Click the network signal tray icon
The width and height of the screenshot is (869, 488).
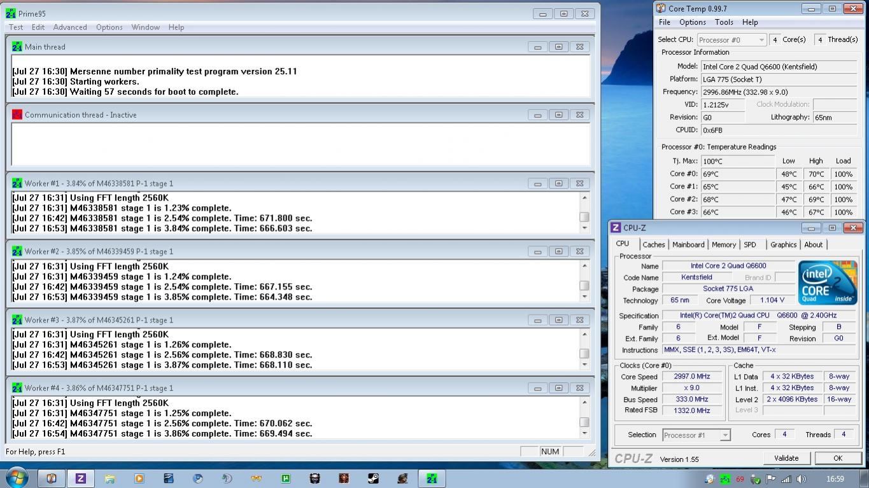pyautogui.click(x=786, y=479)
